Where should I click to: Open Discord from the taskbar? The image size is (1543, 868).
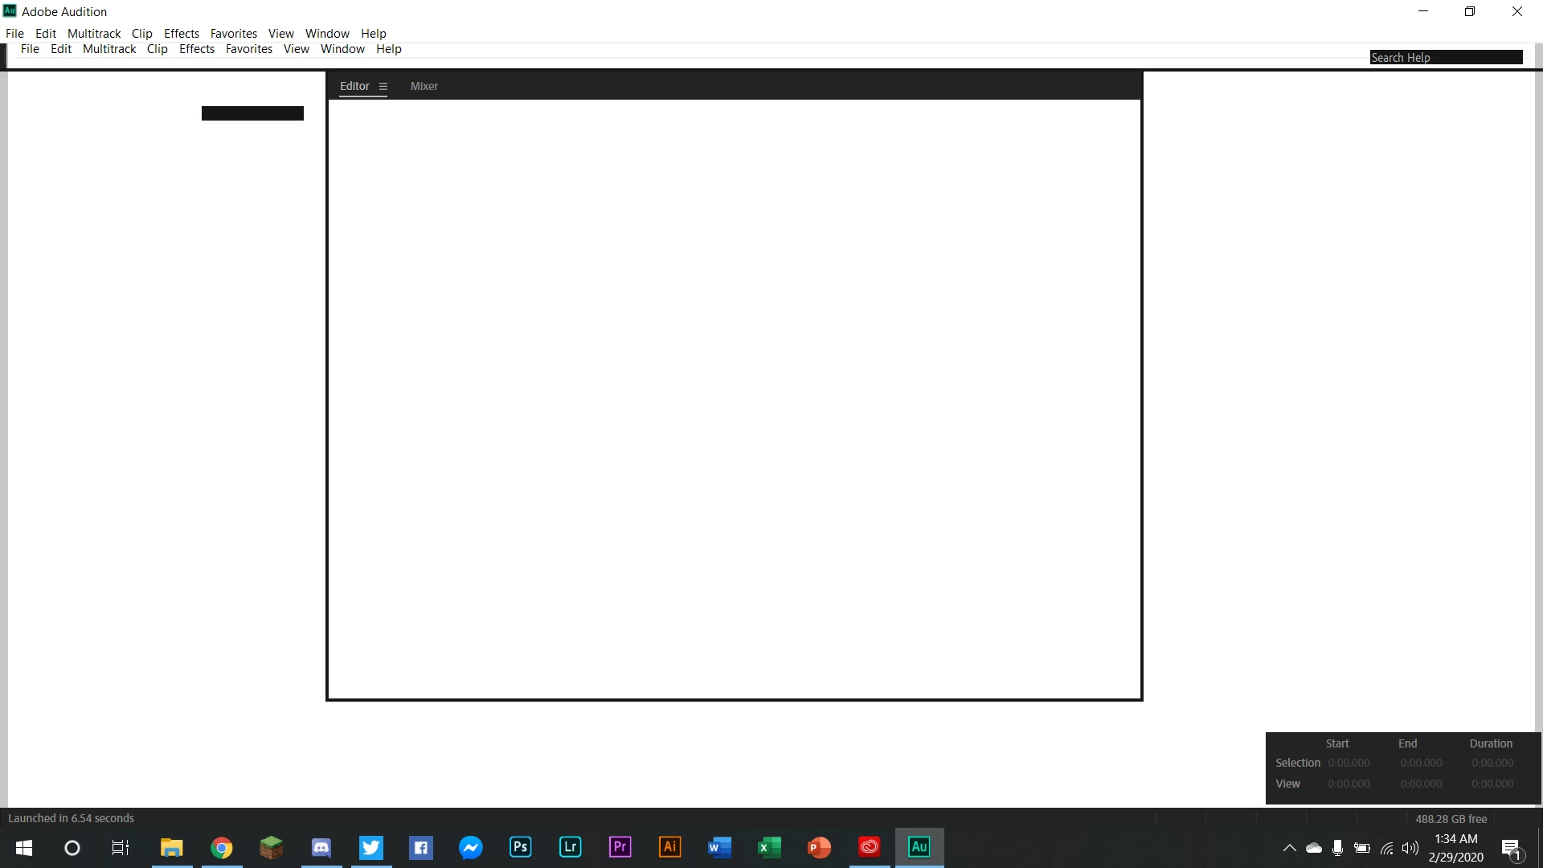click(x=321, y=847)
